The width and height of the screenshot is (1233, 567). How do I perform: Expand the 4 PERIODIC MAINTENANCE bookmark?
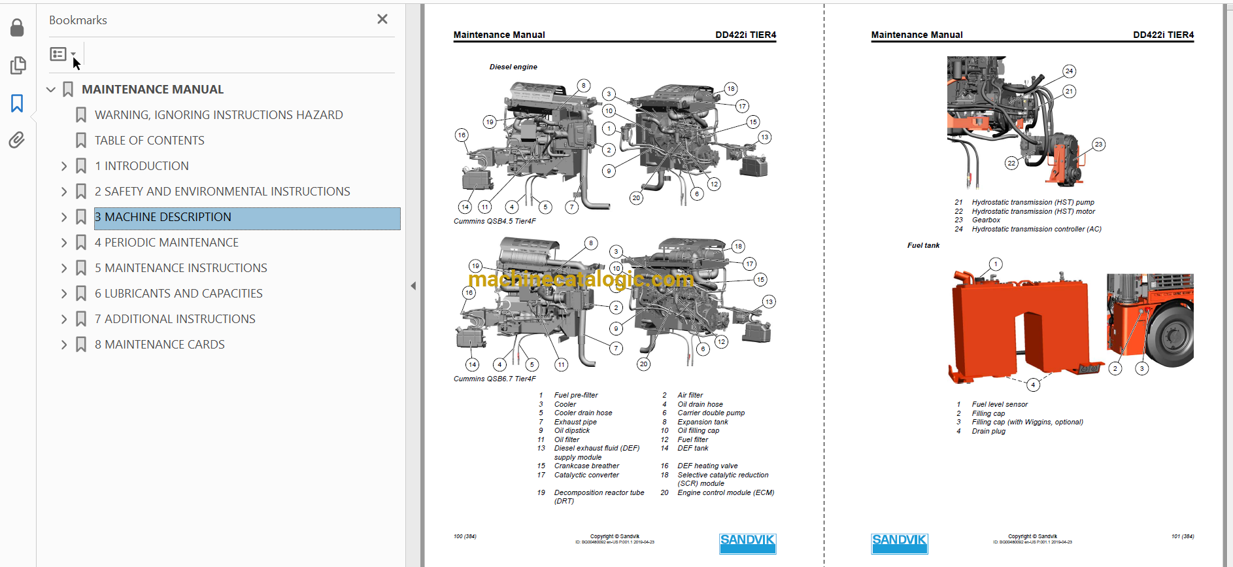pyautogui.click(x=64, y=243)
